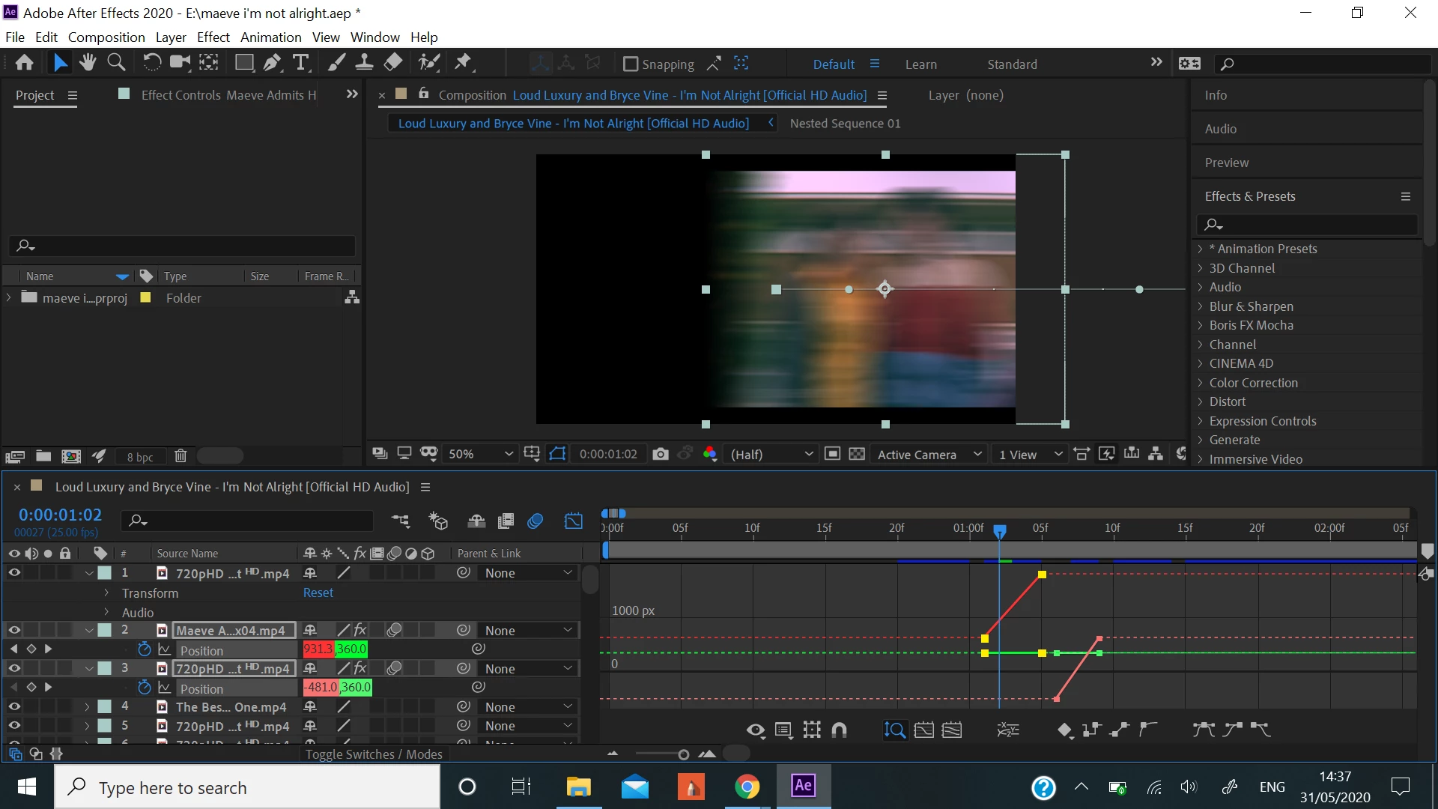Select the Pen tool

click(272, 63)
